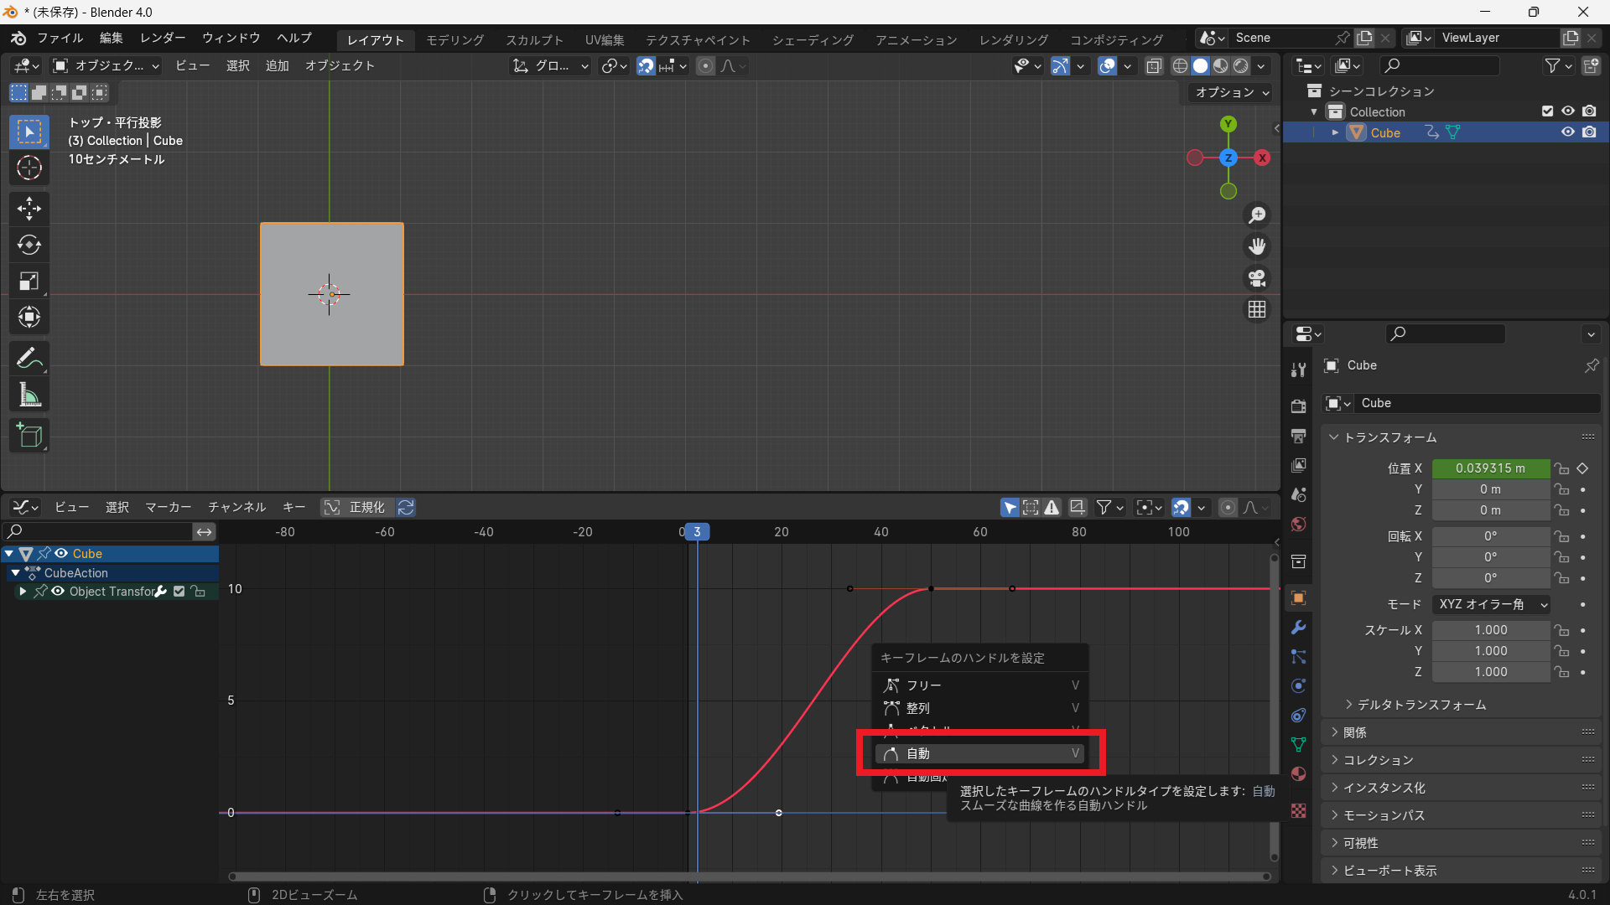Viewport: 1610px width, 905px height.
Task: Toggle camera view button in viewport
Action: [1256, 278]
